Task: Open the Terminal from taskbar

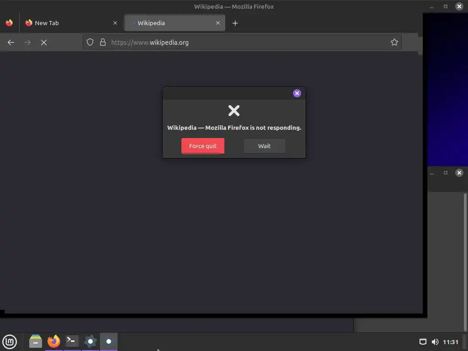Action: [72, 341]
